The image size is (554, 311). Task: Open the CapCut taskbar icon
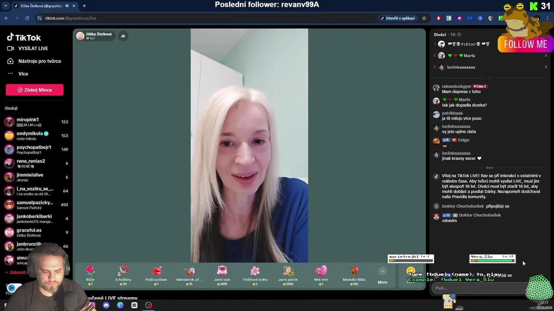pyautogui.click(x=134, y=305)
